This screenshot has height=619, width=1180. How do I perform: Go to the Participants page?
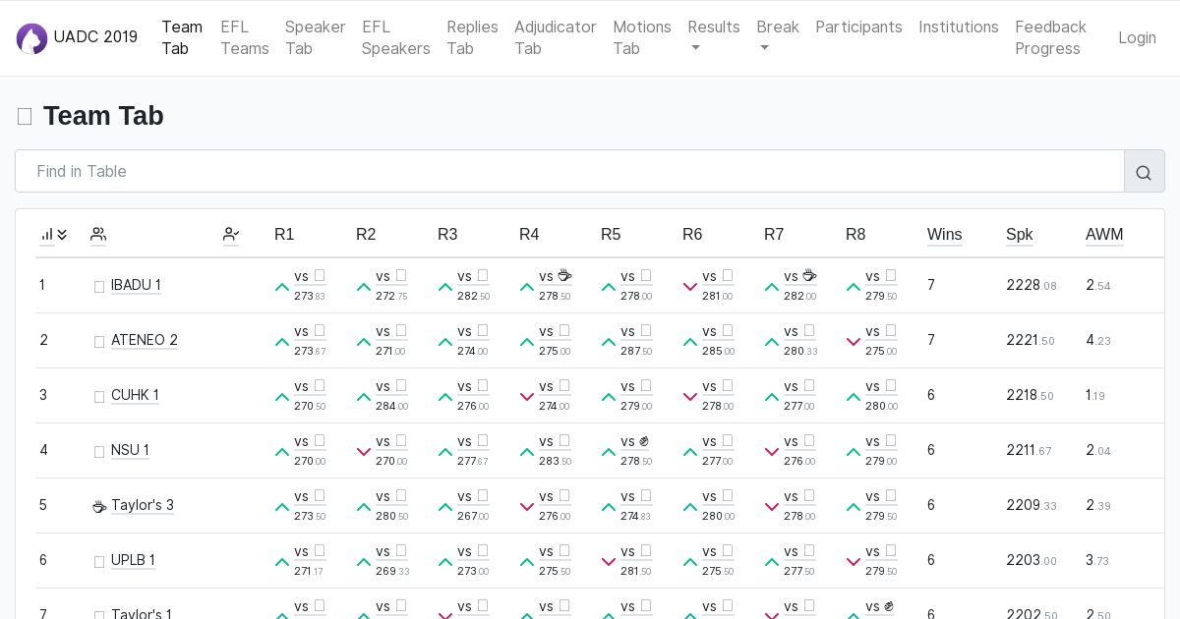858,28
